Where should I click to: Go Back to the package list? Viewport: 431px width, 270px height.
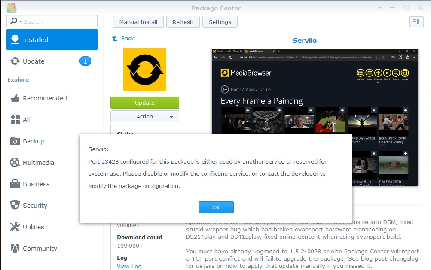[x=123, y=39]
